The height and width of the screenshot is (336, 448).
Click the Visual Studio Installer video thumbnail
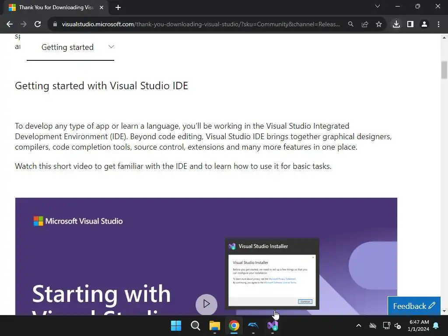(272, 274)
